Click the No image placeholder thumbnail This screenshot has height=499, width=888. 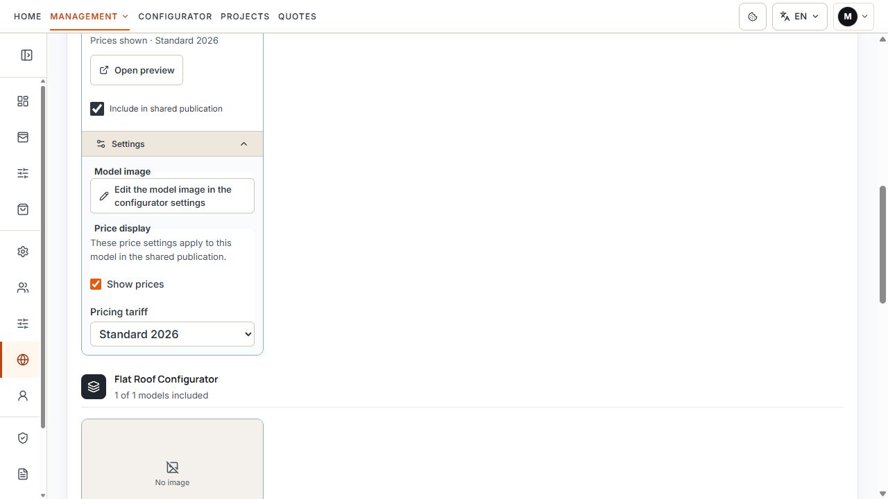coord(172,459)
